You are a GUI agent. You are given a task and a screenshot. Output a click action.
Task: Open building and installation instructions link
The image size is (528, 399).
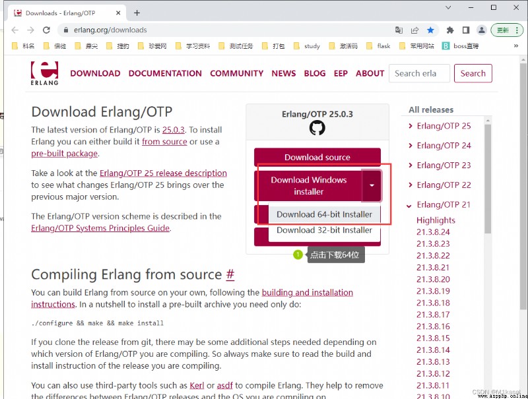click(308, 292)
